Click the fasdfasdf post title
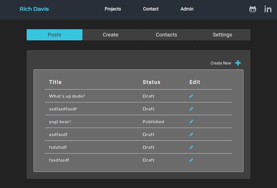This screenshot has width=277, height=188. [x=59, y=160]
